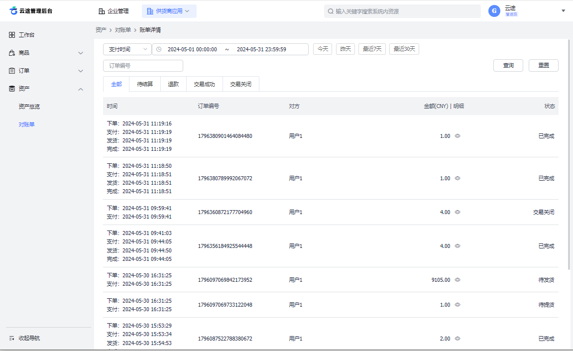573x351 pixels.
Task: Click the 今天 quick filter button
Action: tap(323, 49)
